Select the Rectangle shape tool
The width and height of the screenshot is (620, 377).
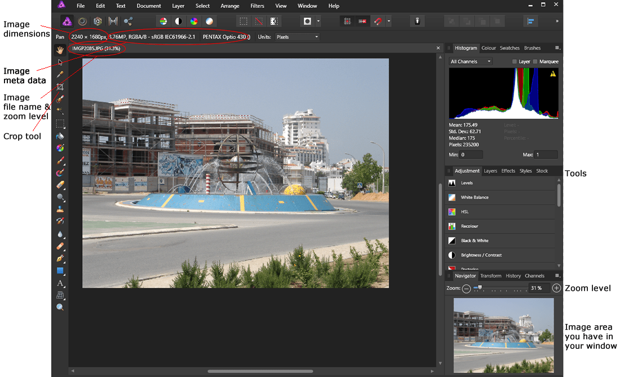pyautogui.click(x=60, y=271)
